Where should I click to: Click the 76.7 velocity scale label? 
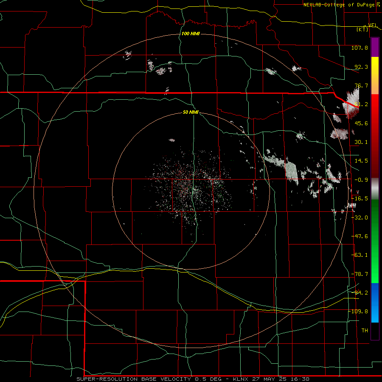pyautogui.click(x=361, y=85)
